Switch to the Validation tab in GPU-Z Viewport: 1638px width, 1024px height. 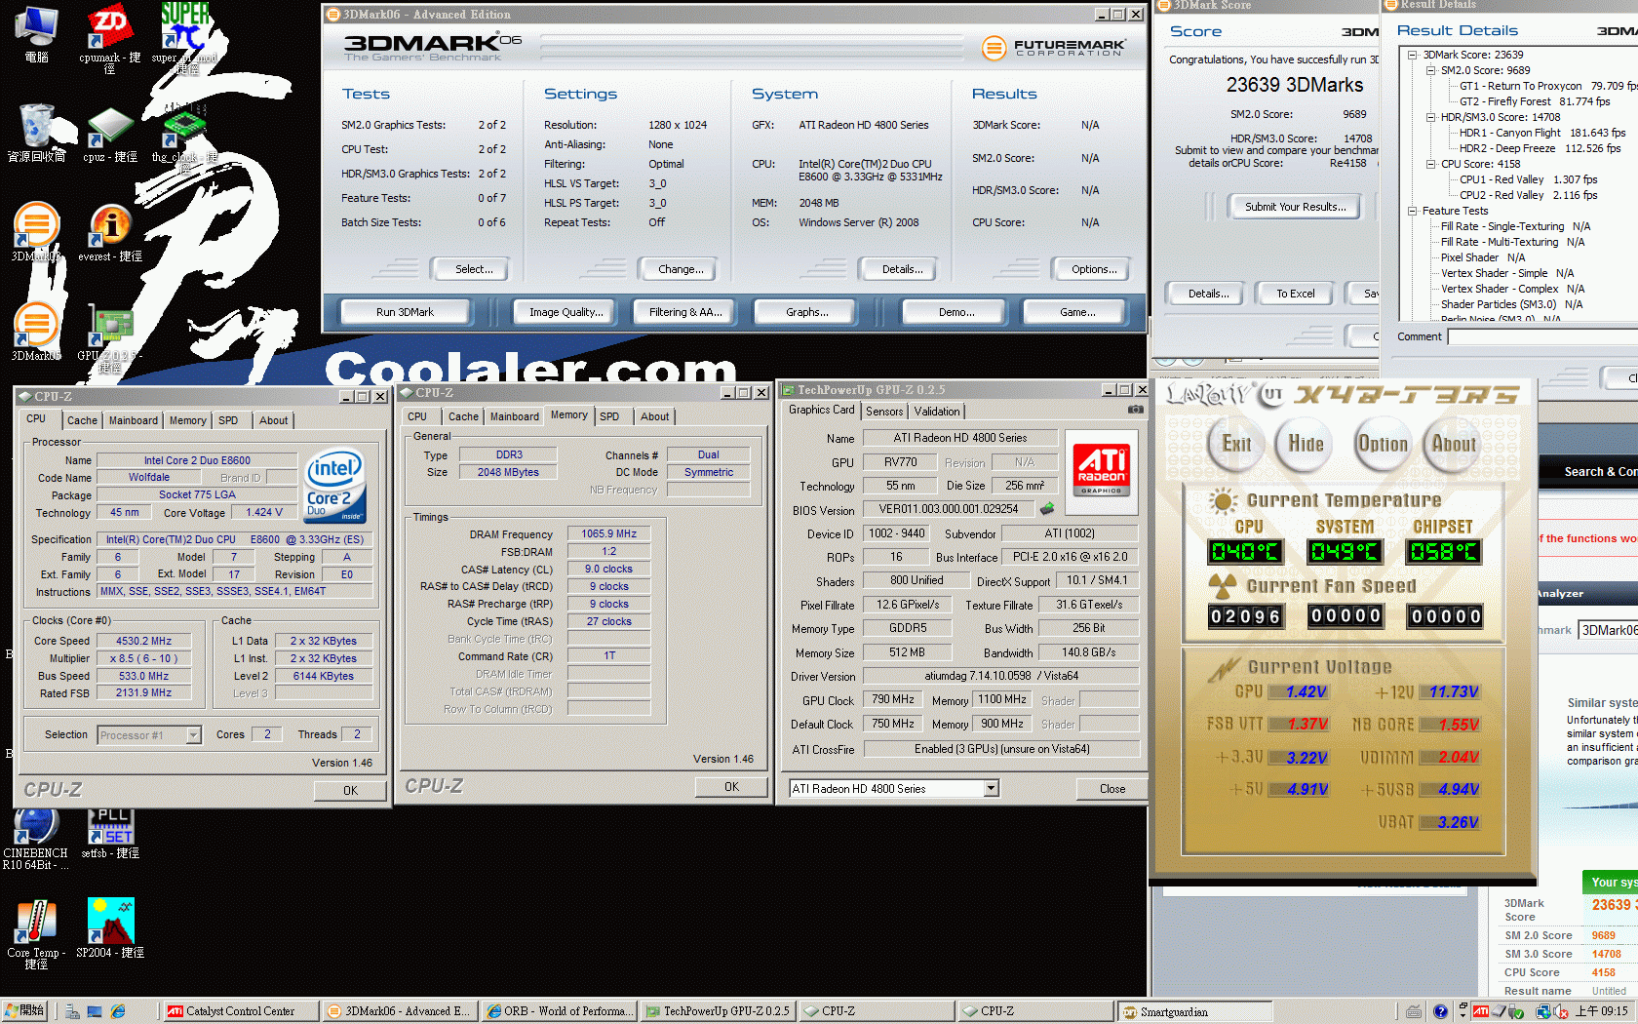(937, 412)
